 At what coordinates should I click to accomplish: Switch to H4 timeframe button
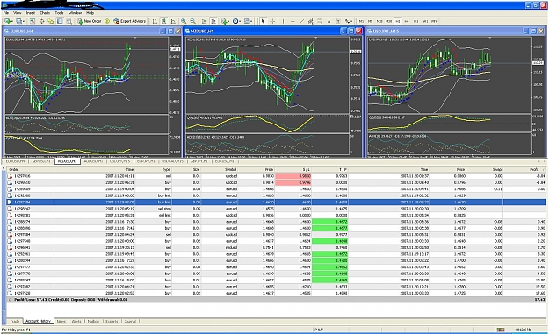(407, 21)
